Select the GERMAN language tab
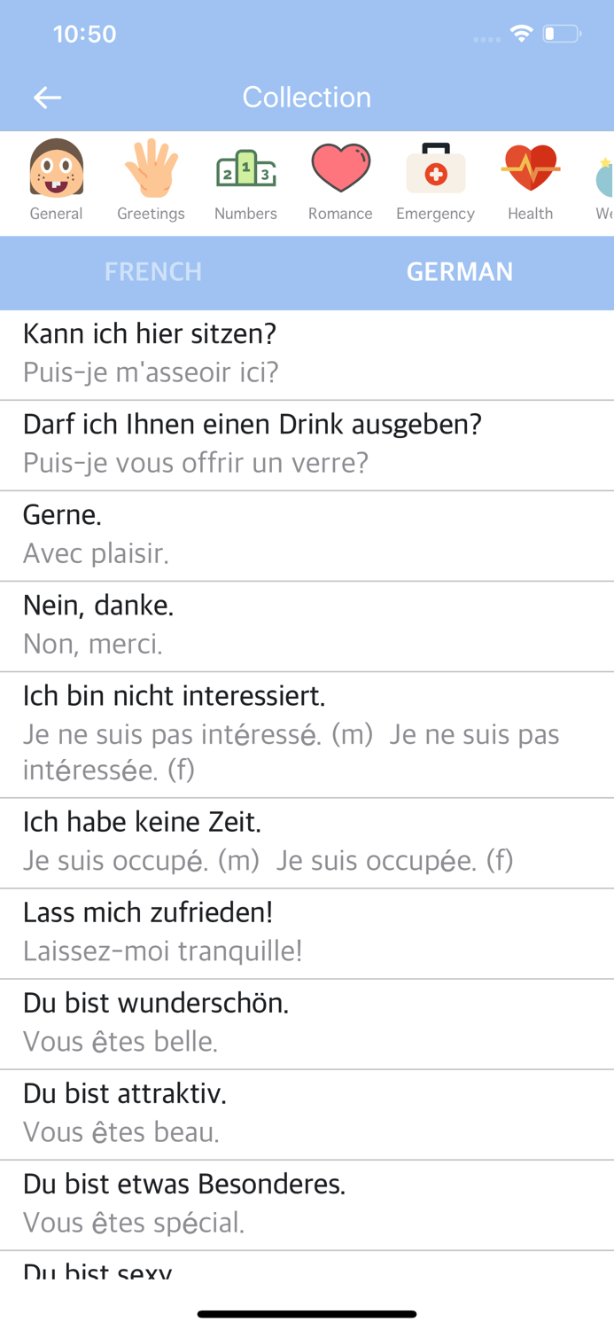Viewport: 614px width, 1330px height. pos(460,272)
